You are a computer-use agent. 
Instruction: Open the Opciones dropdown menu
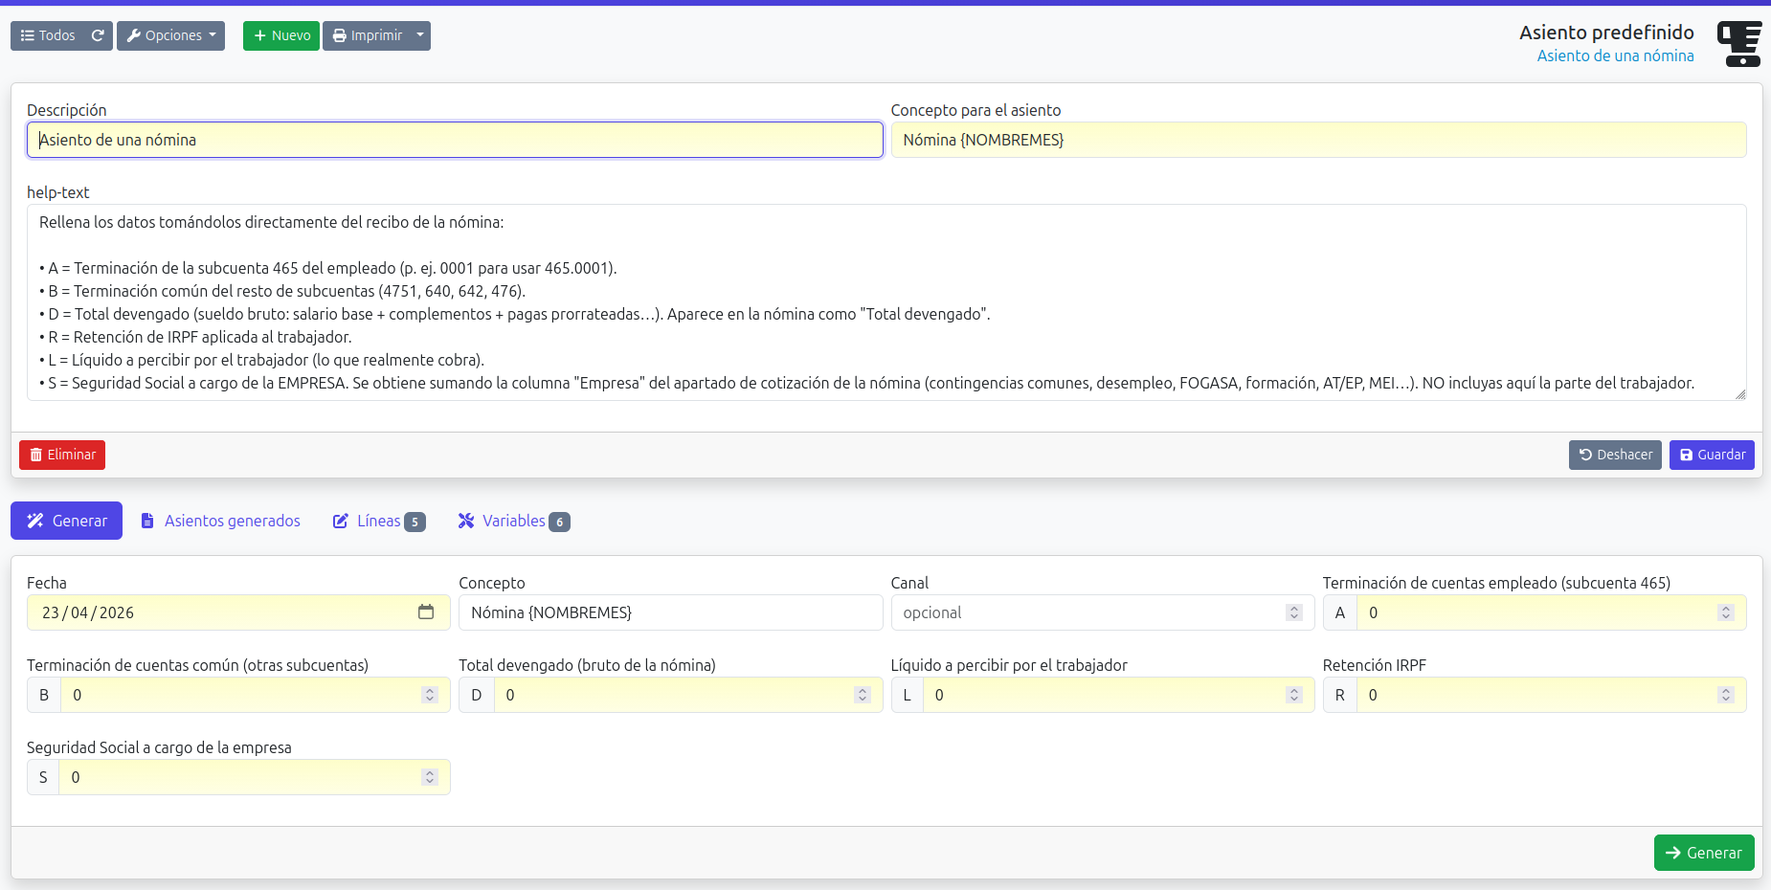tap(170, 35)
